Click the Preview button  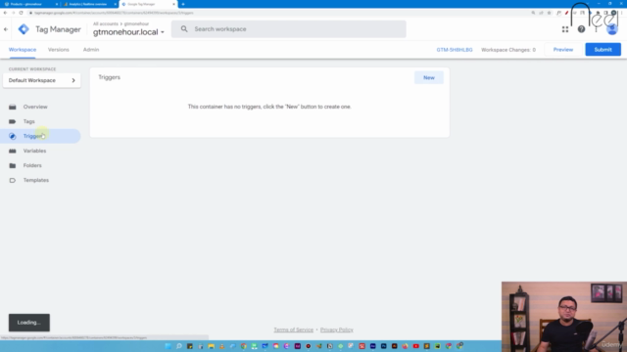(x=563, y=50)
